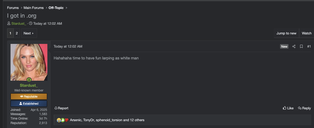Open the '12 others' reactions list
314x128 pixels.
(x=137, y=120)
